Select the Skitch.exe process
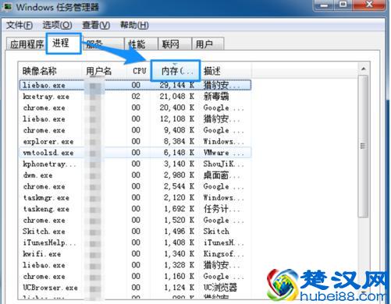The height and width of the screenshot is (304, 391). point(135,232)
